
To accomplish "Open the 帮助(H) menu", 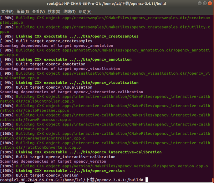I will pos(85,12).
